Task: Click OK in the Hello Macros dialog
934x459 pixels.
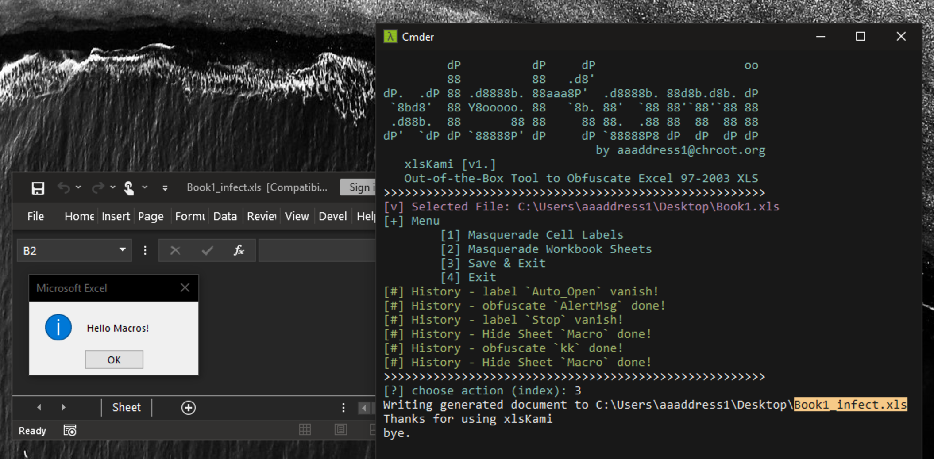Action: tap(114, 360)
